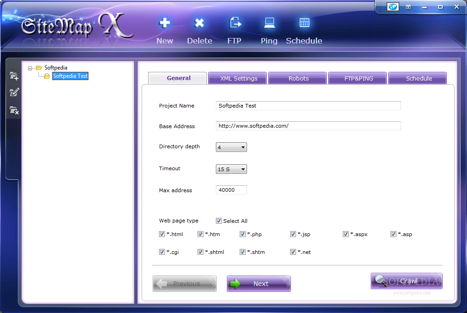467x313 pixels.
Task: Click the Base Address field
Action: point(308,126)
